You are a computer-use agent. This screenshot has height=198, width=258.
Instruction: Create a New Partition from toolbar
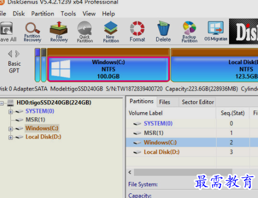point(111,32)
